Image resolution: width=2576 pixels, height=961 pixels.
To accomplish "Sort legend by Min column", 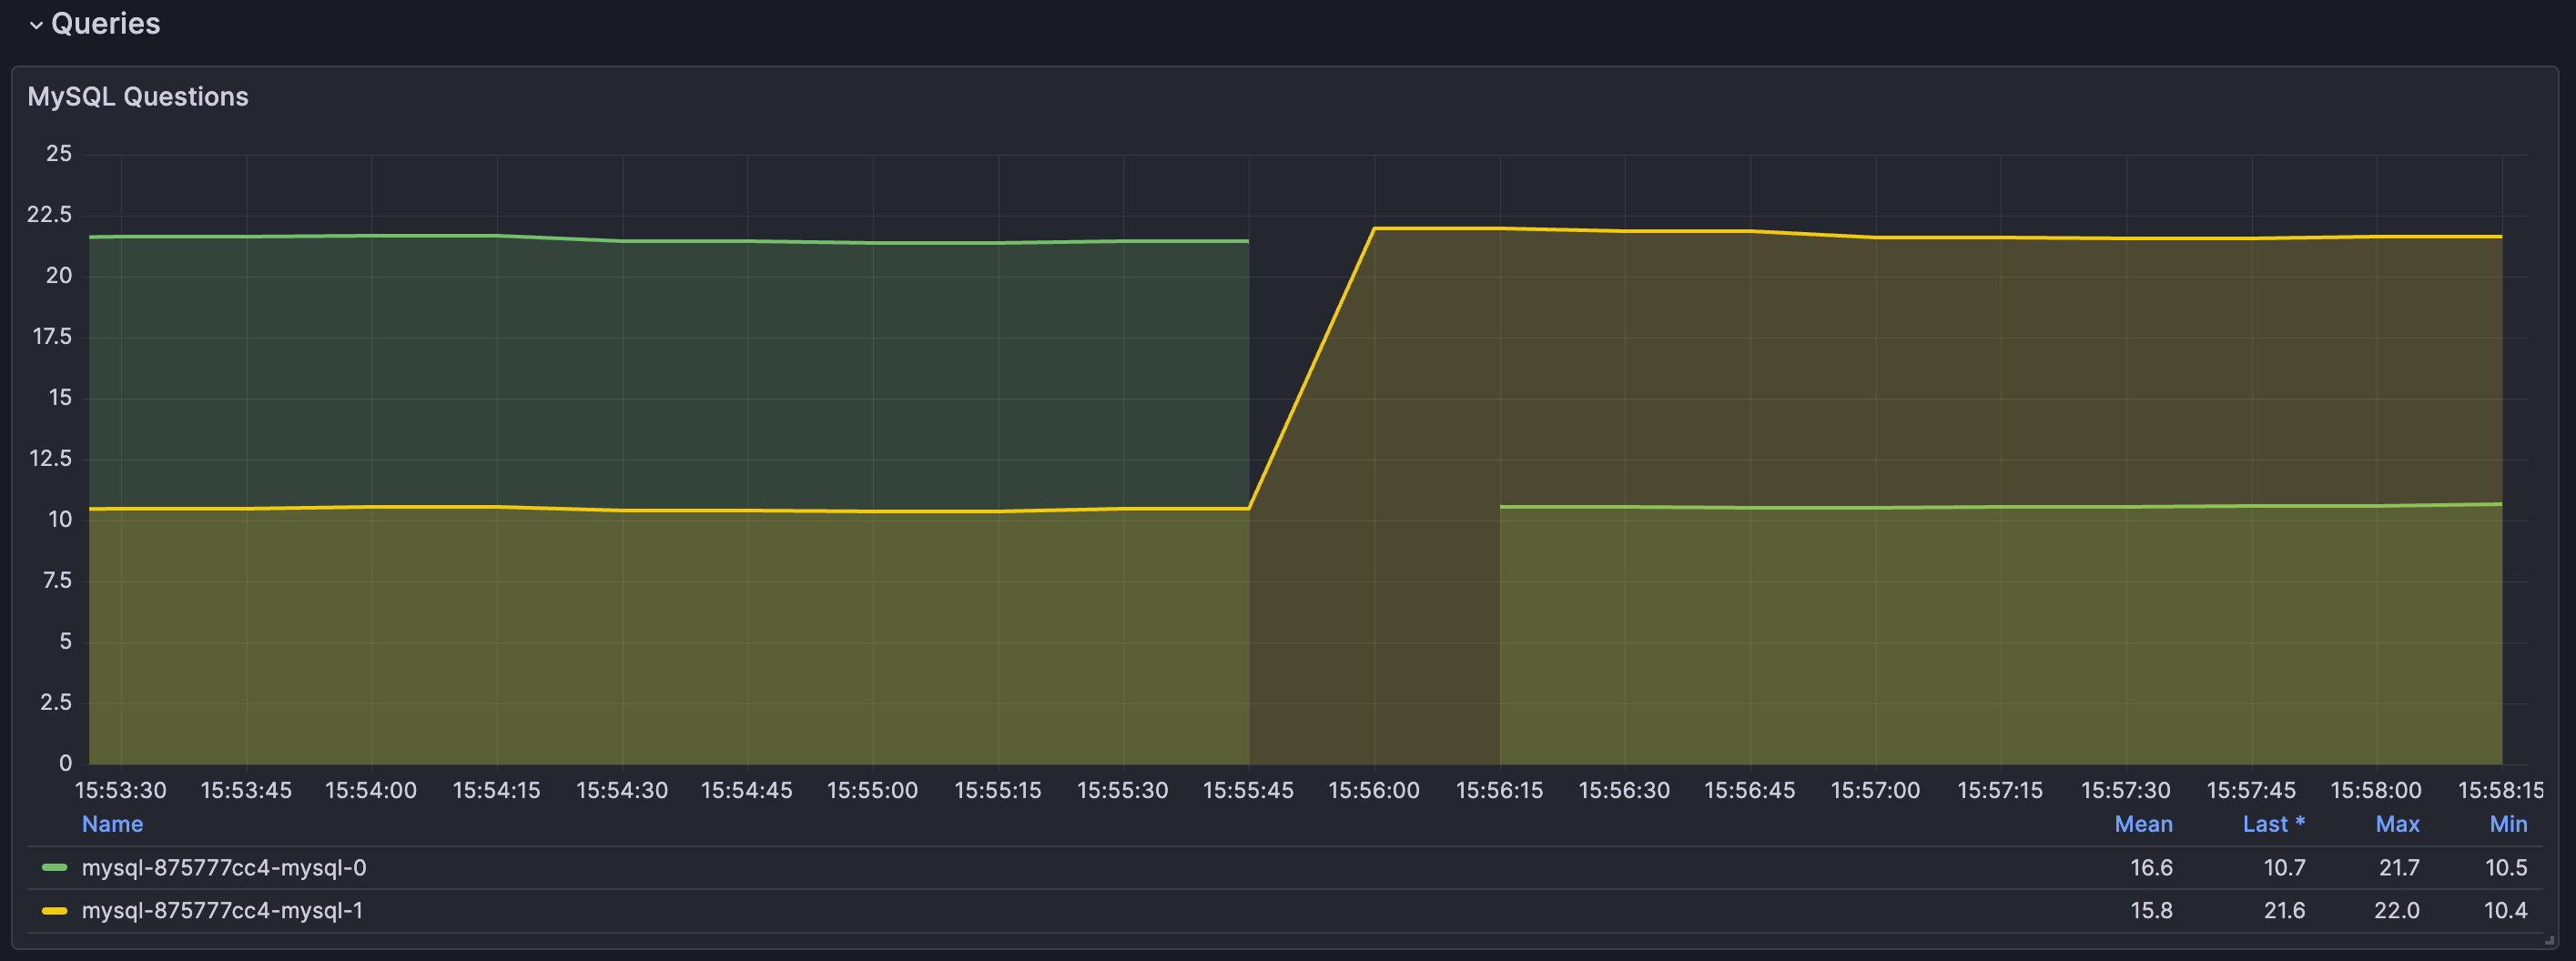I will (2508, 825).
